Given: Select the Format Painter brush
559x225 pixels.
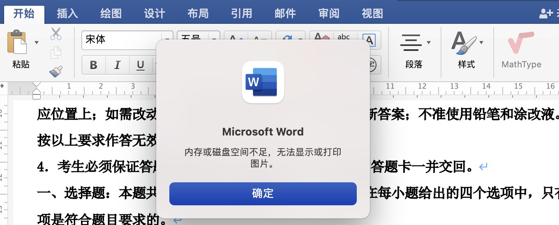Looking at the screenshot, I should click(x=55, y=71).
